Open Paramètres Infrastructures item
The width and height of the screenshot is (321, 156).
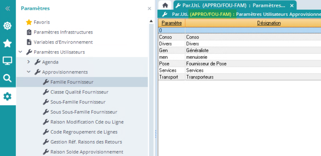[63, 32]
